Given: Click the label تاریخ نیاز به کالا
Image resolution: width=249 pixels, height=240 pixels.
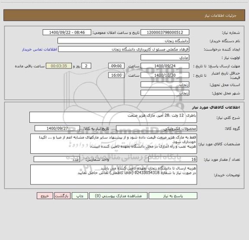Looking at the screenshot, I should click(96, 129).
